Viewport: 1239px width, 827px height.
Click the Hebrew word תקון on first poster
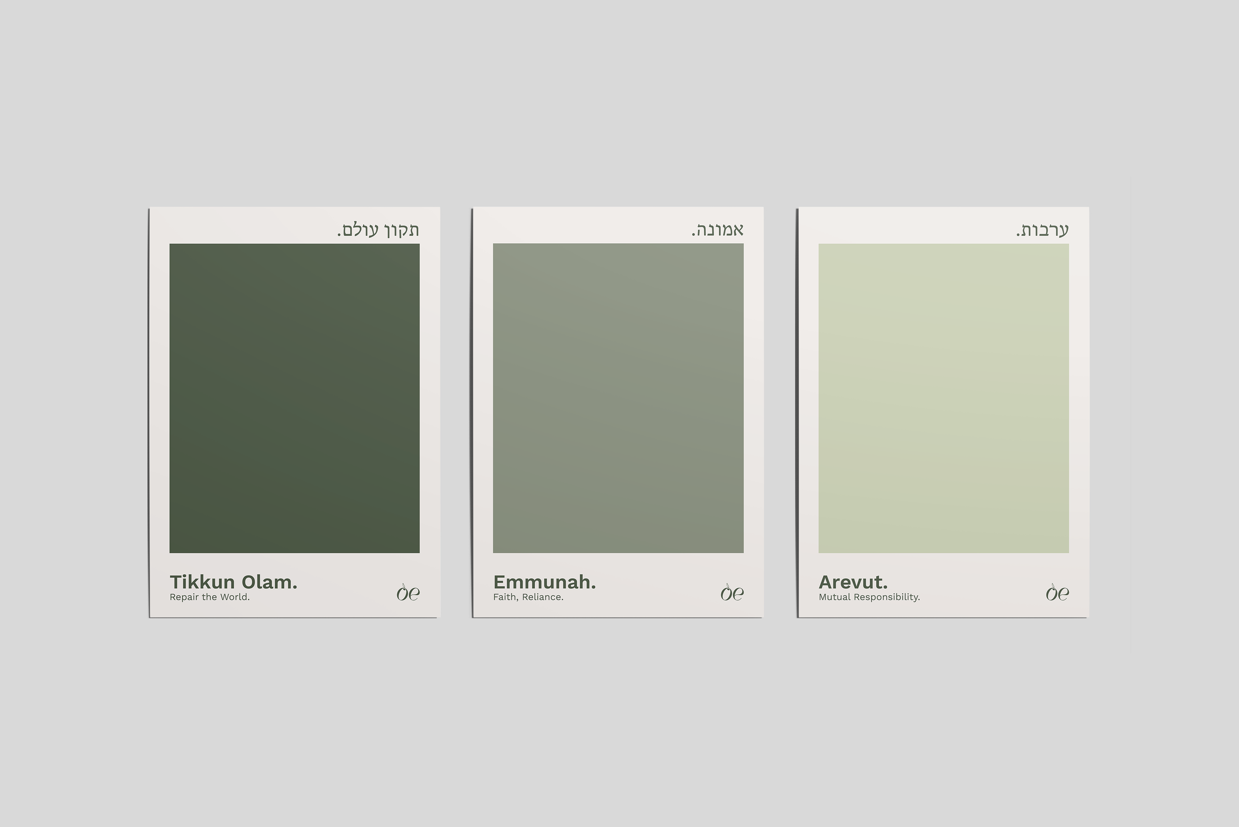tap(400, 230)
